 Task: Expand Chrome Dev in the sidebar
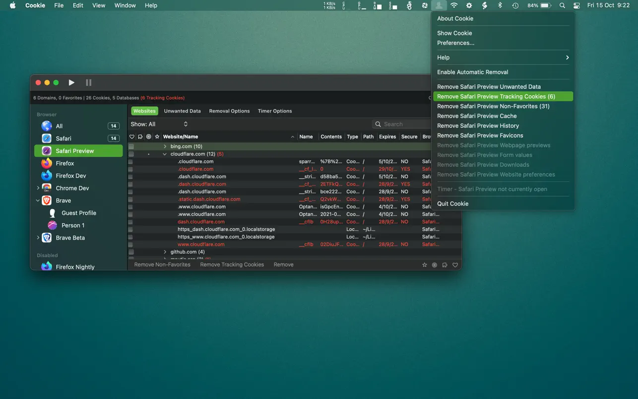(38, 188)
